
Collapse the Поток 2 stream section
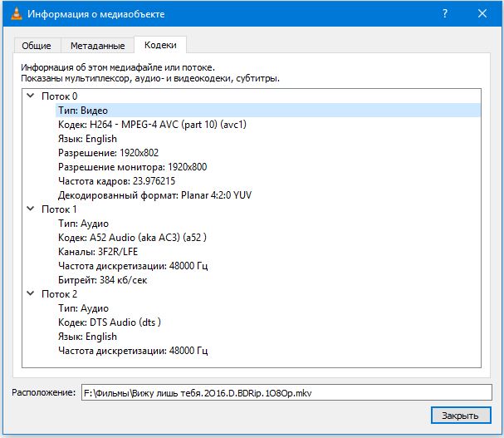tap(31, 294)
